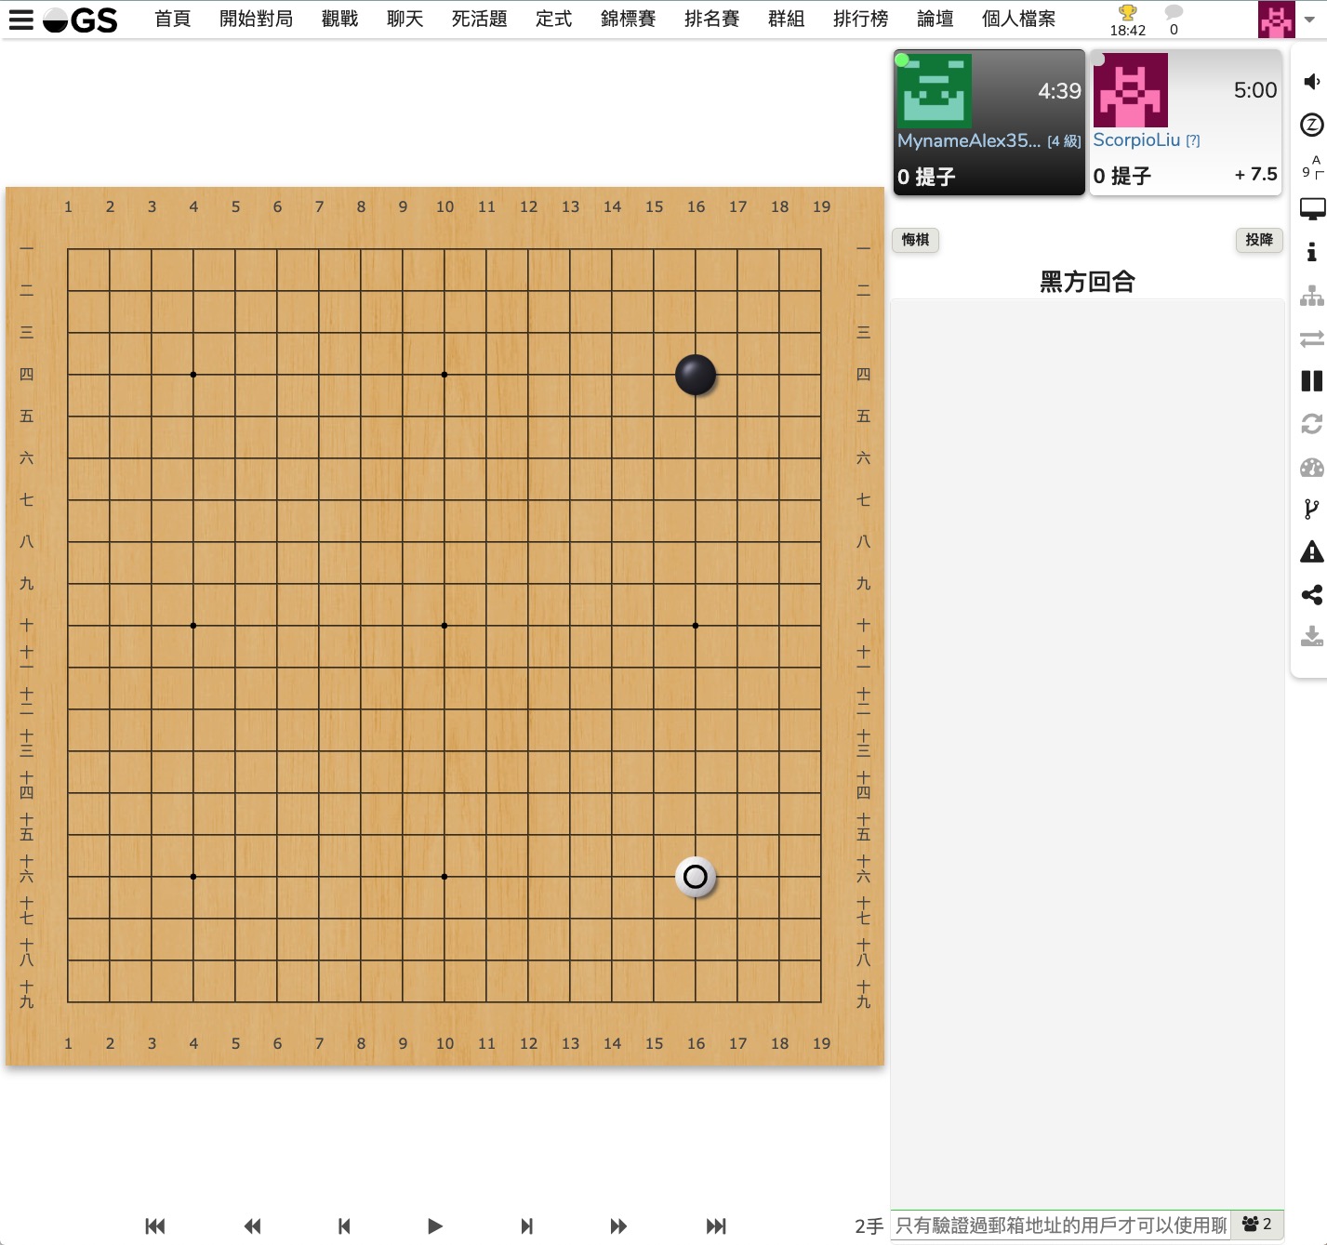Step back one move
Viewport: 1327px width, 1245px height.
coord(344,1226)
